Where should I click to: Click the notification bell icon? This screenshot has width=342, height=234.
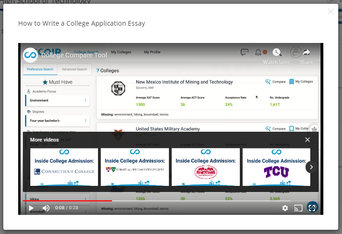pyautogui.click(x=258, y=52)
